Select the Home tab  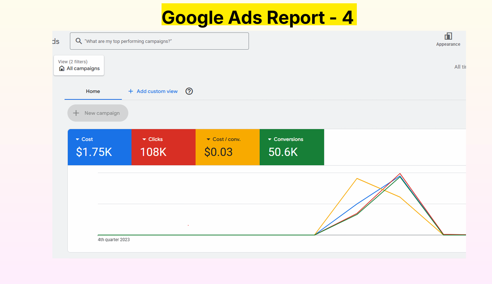click(x=93, y=91)
